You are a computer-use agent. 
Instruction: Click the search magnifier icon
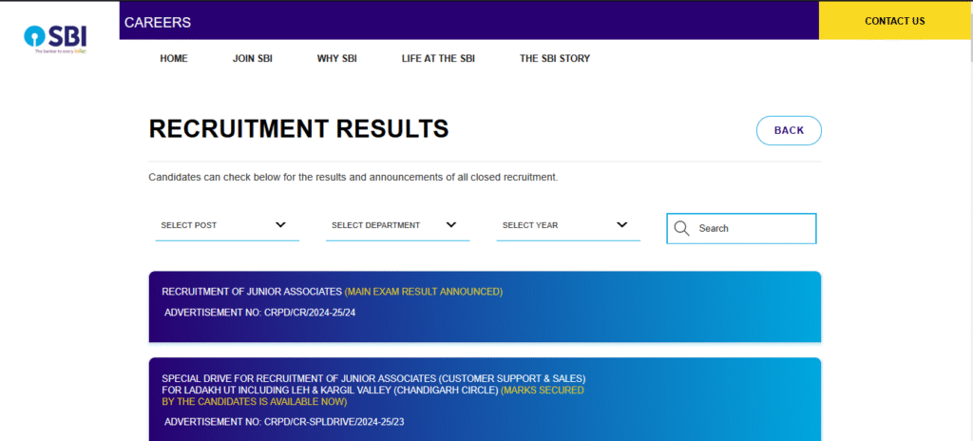(x=681, y=228)
